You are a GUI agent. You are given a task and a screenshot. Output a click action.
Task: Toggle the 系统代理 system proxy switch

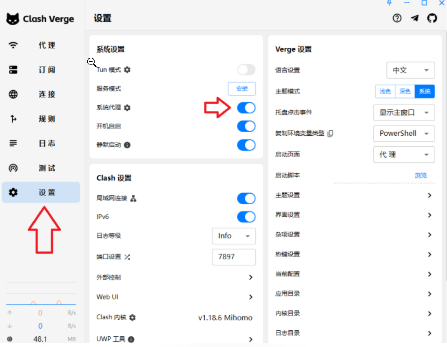point(246,108)
